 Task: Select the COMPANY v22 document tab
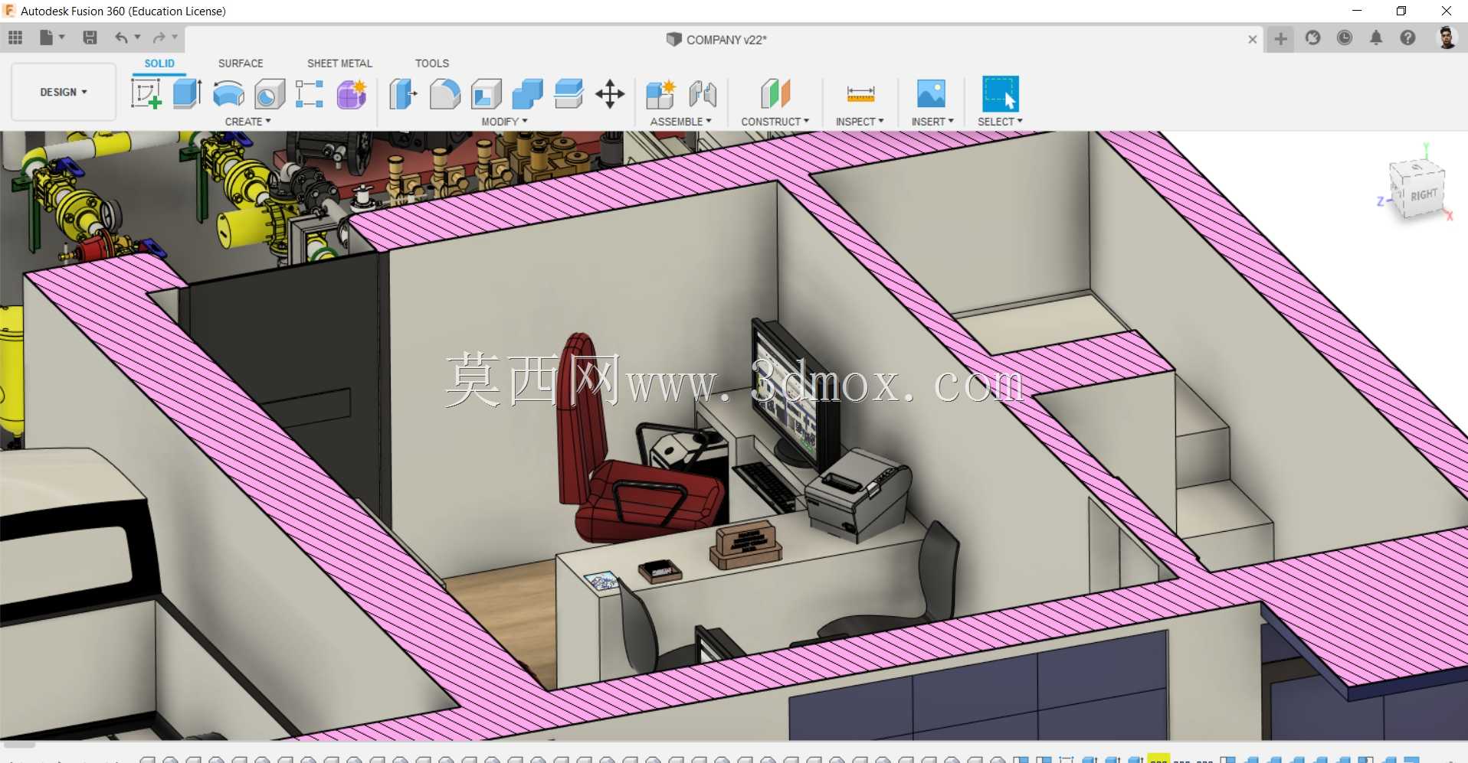tap(716, 40)
